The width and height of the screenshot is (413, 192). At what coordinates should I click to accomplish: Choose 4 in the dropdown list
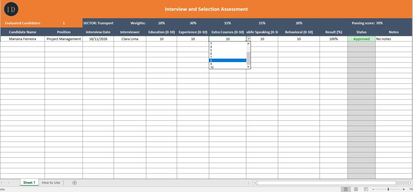point(228,47)
